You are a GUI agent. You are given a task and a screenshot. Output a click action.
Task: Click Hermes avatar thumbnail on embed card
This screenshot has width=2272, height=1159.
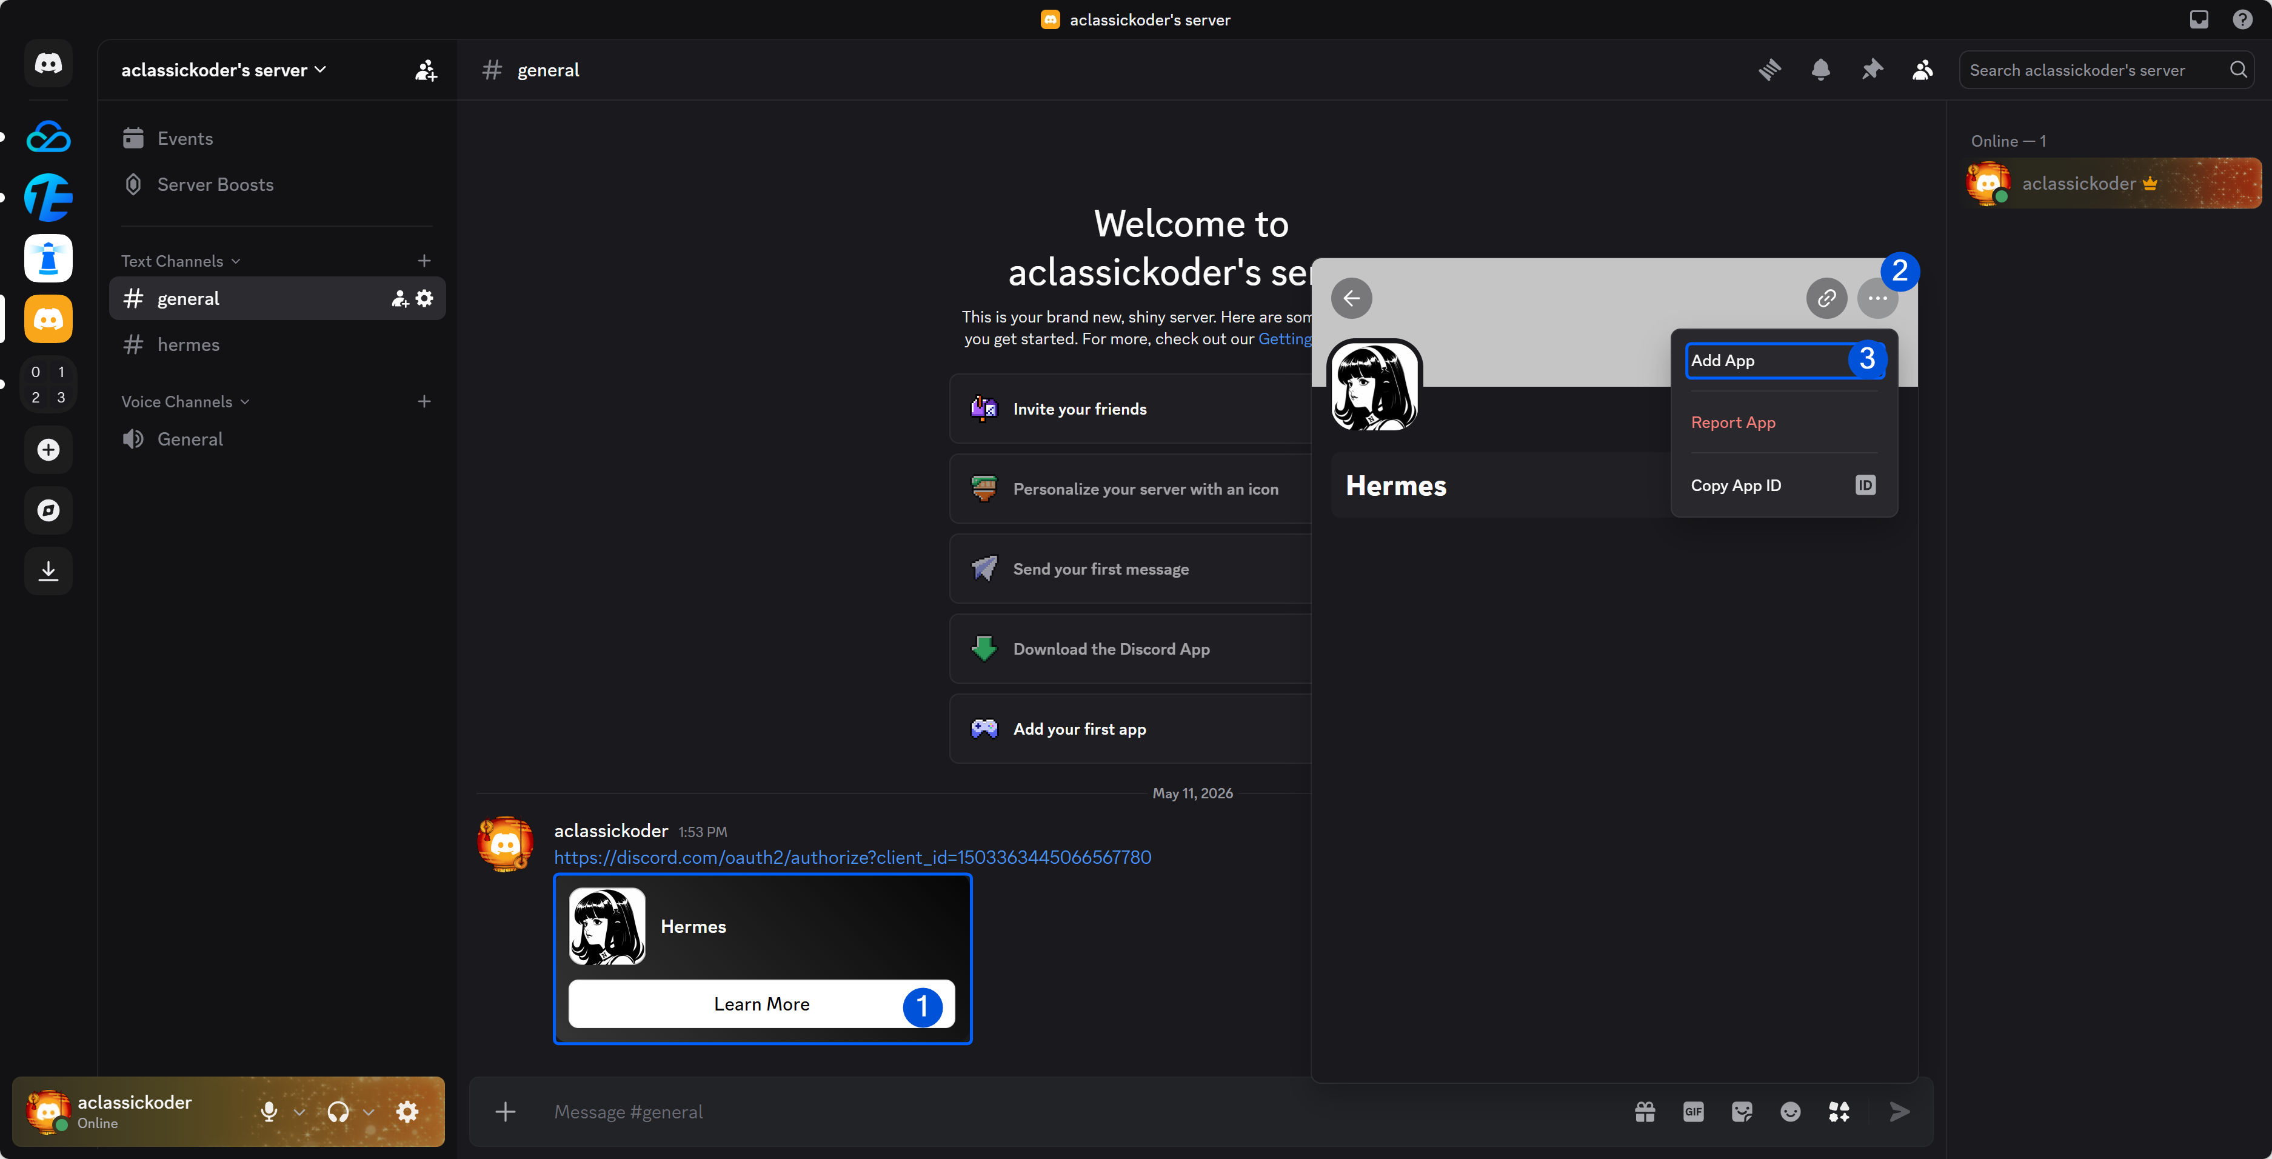tap(607, 926)
